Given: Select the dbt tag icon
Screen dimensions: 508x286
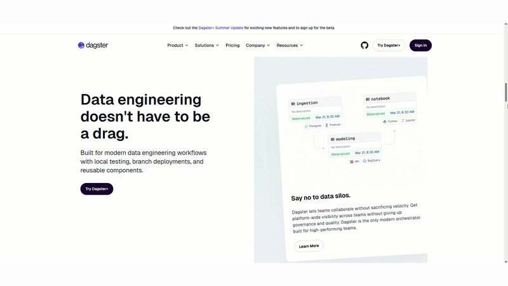Looking at the screenshot, I should pyautogui.click(x=352, y=161).
